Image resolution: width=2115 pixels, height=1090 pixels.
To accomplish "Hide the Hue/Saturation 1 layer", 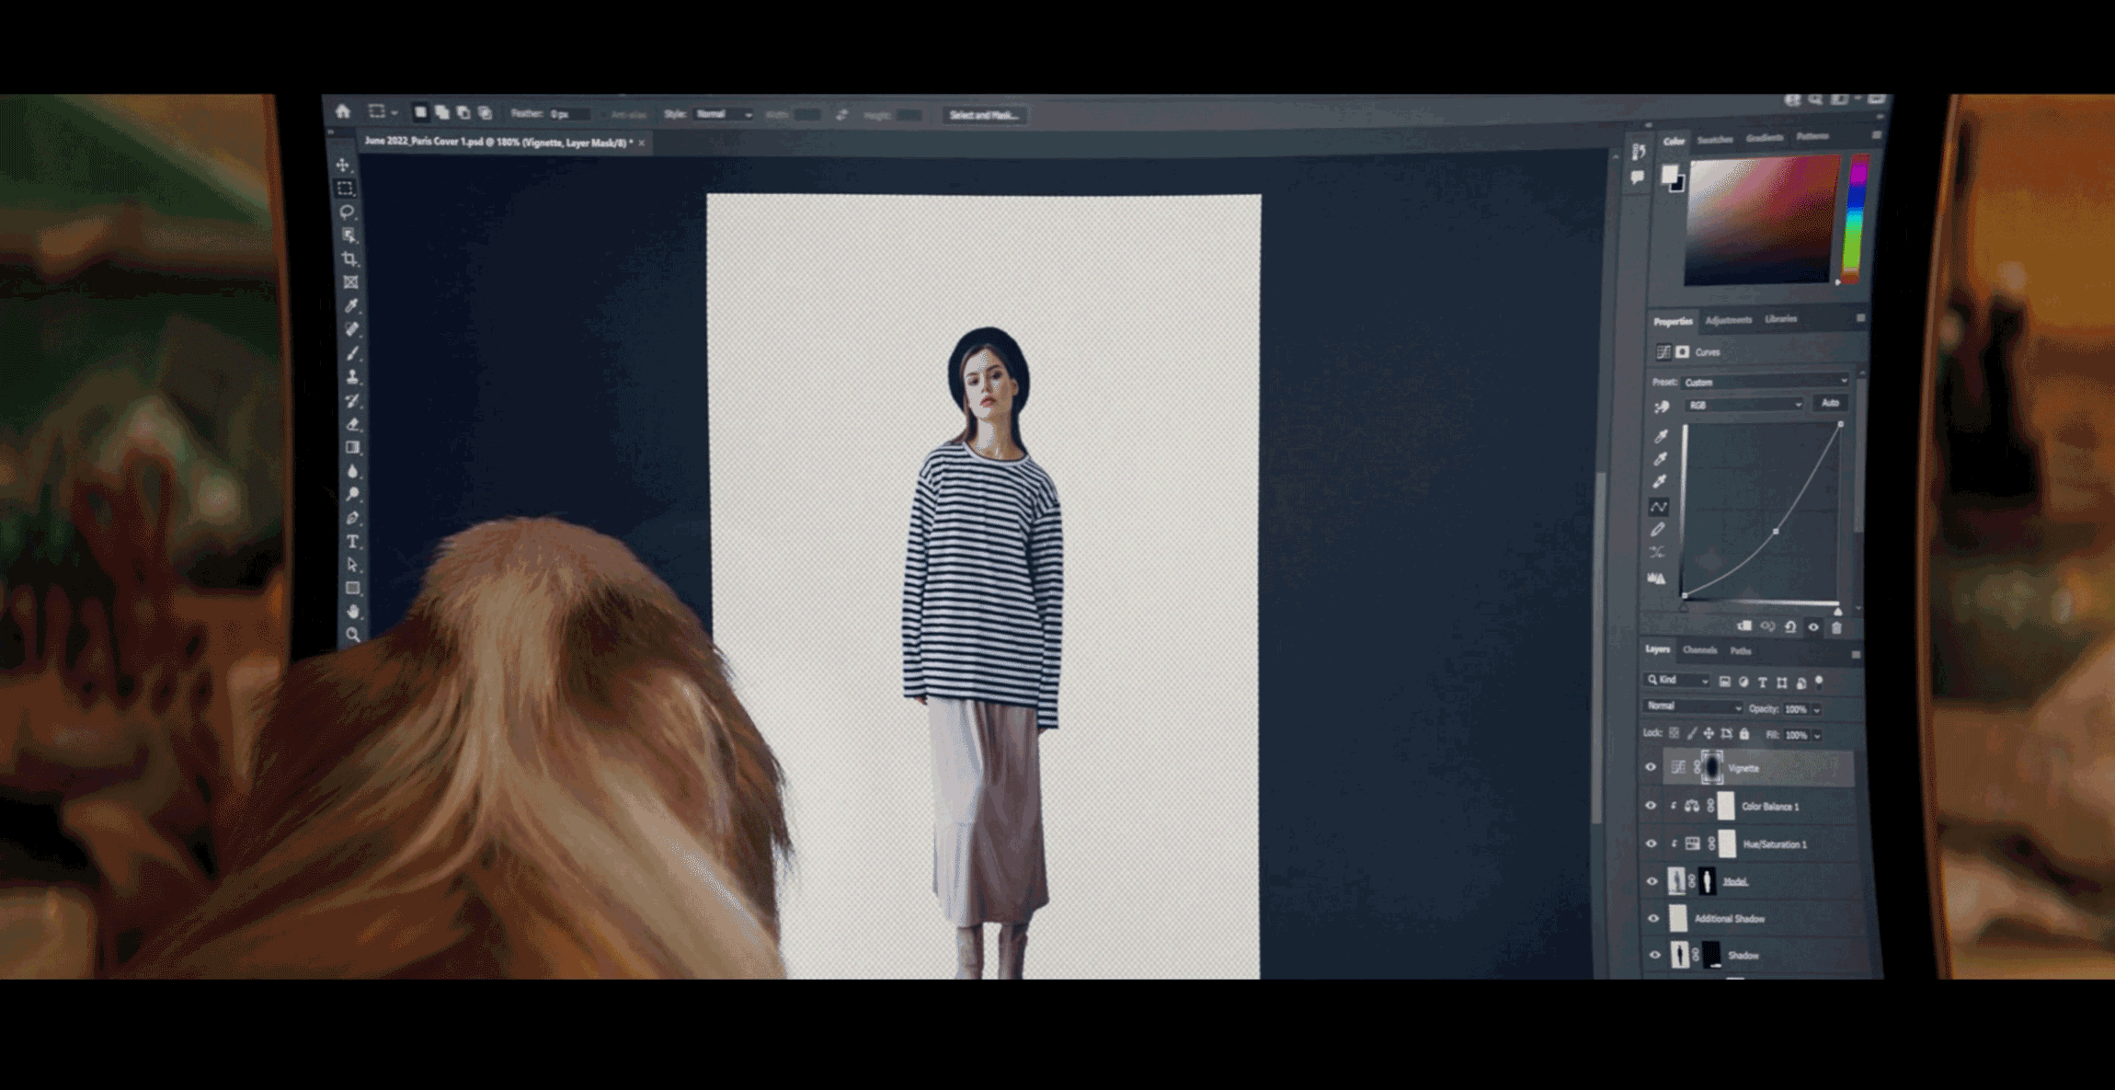I will 1652,843.
